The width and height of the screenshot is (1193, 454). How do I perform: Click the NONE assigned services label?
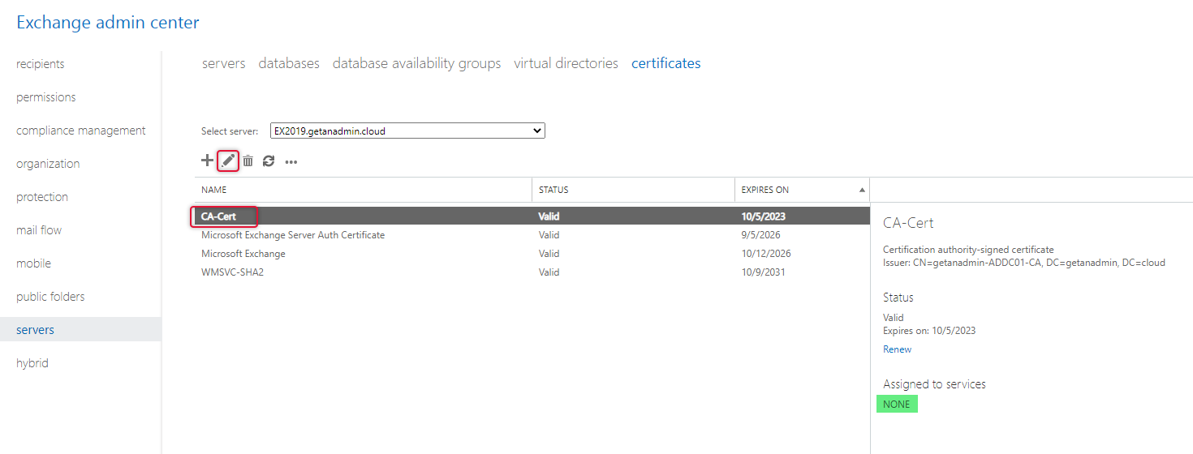coord(897,405)
